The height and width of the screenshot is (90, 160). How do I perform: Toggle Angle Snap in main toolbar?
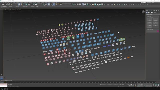[x=54, y=4]
